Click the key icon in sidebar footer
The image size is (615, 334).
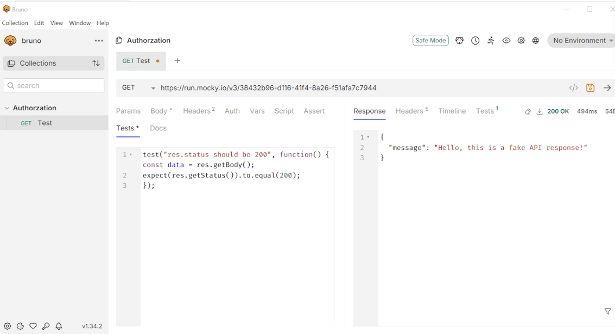tap(46, 326)
